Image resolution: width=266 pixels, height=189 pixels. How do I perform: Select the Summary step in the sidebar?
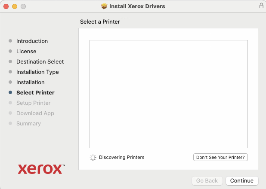point(28,124)
